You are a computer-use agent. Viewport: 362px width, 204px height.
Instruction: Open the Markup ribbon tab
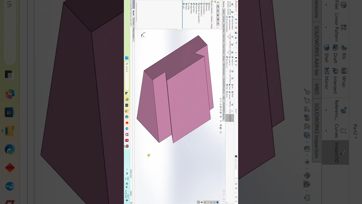[223, 58]
